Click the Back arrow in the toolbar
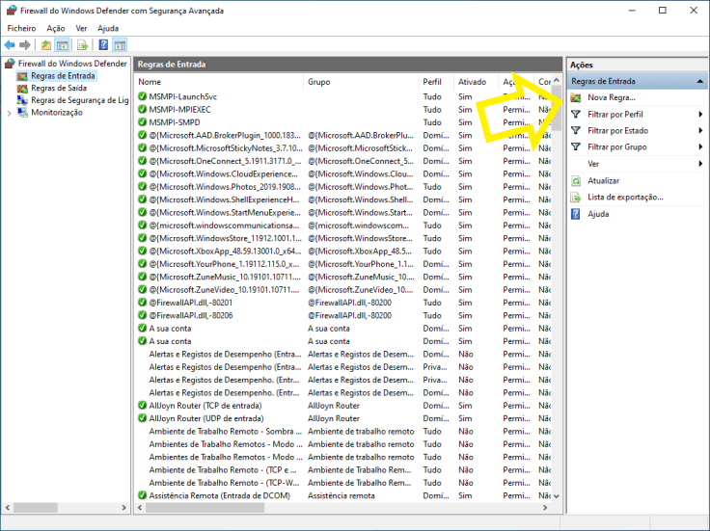Screen dimensions: 710x531 [x=10, y=45]
